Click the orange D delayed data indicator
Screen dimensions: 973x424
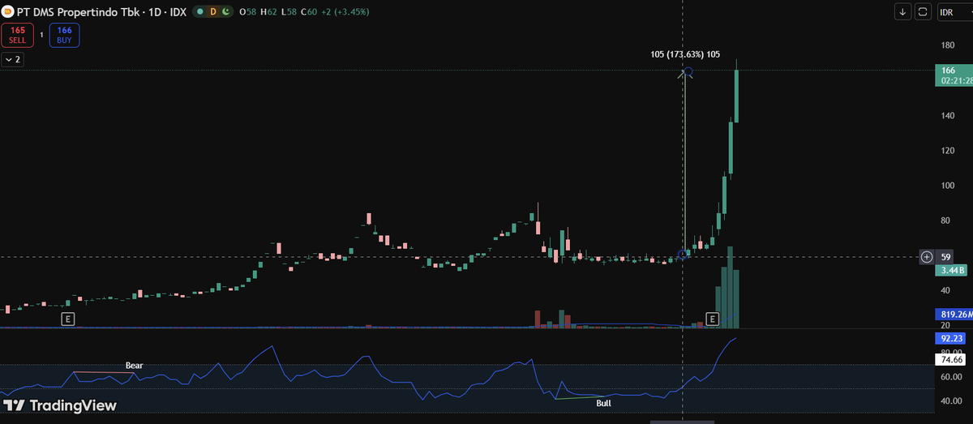[x=212, y=11]
